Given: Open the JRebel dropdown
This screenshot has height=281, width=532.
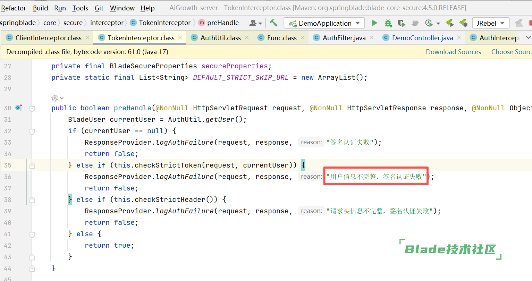Looking at the screenshot, I should (491, 23).
